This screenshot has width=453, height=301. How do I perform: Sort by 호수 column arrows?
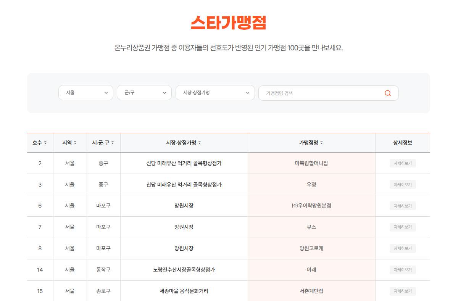tap(45, 142)
